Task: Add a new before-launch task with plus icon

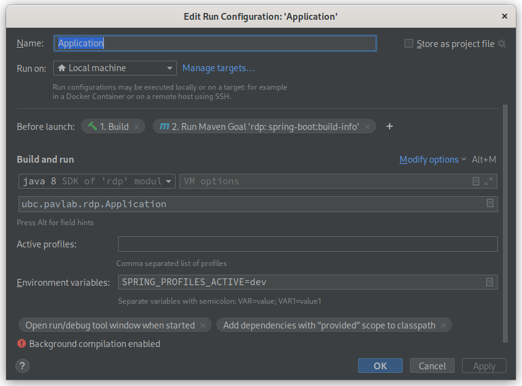Action: (389, 126)
